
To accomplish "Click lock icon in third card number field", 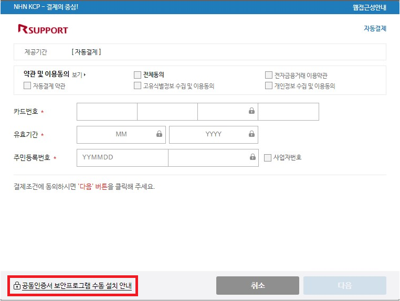I will point(252,111).
